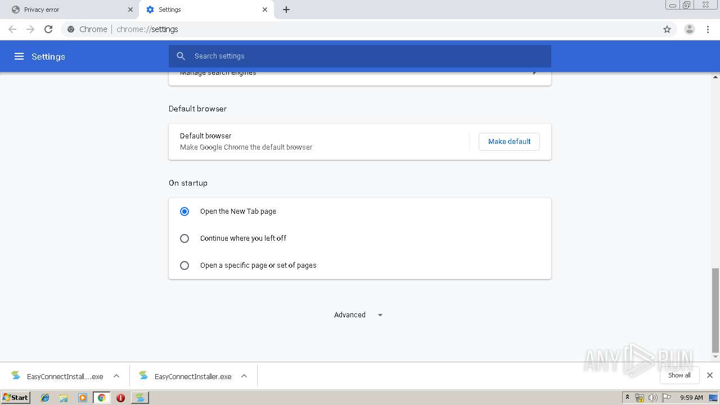View site information Chrome icon in address bar
Screen dimensions: 720x405
[x=71, y=29]
